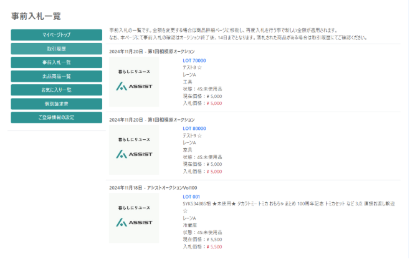The image size is (410, 264).
Task: Toggle favorite star next to テスト8
Action: pos(199,67)
